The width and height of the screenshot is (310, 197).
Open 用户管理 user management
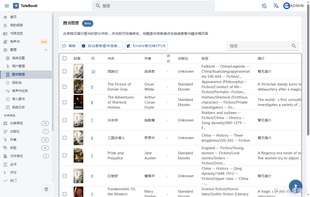(26, 66)
